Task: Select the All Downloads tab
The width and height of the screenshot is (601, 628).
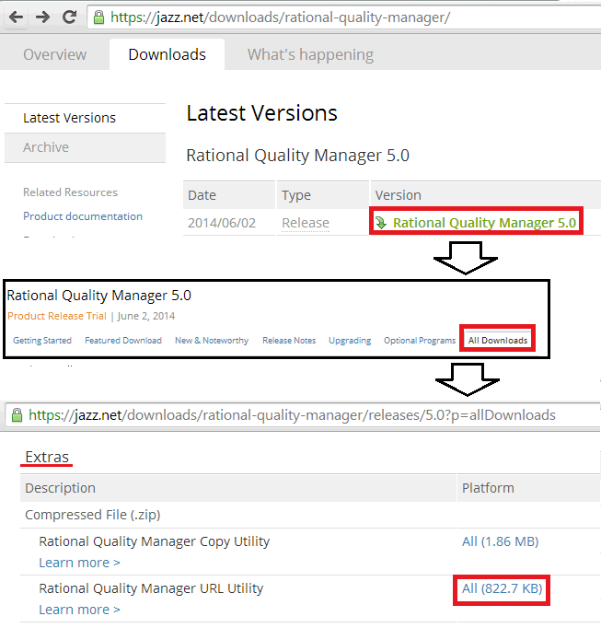Action: 498,340
